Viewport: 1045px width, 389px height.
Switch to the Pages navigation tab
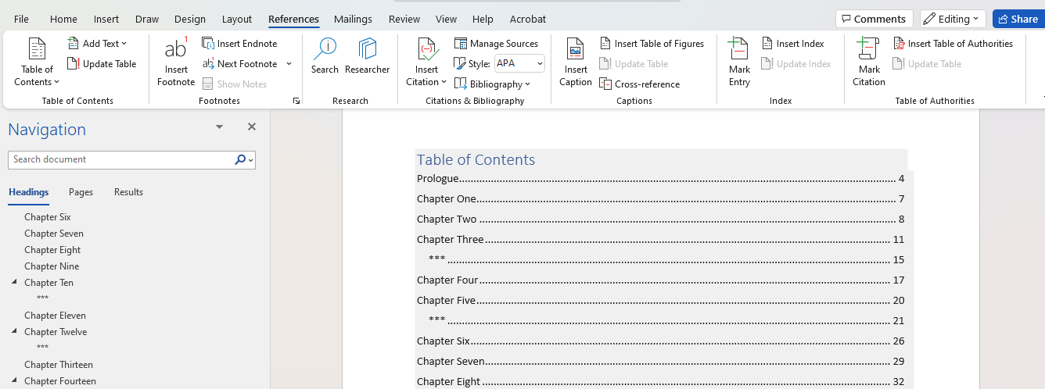pyautogui.click(x=81, y=192)
